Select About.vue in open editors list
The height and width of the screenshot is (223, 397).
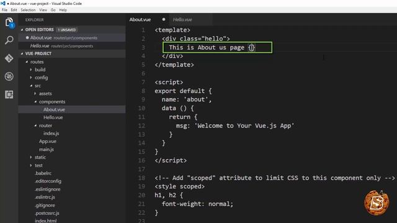[72, 38]
